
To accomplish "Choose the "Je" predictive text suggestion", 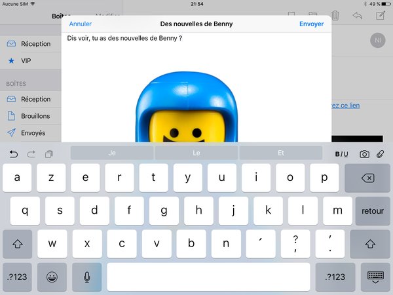I will 112,153.
